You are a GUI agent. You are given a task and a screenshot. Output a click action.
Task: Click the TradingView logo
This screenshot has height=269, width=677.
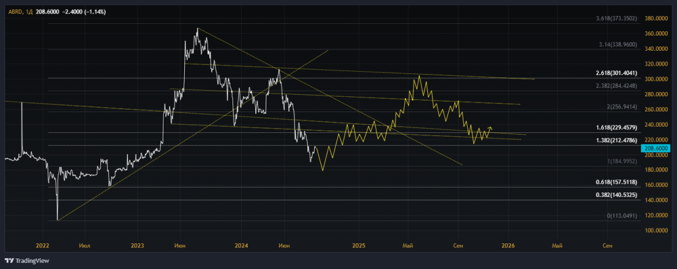pyautogui.click(x=27, y=261)
